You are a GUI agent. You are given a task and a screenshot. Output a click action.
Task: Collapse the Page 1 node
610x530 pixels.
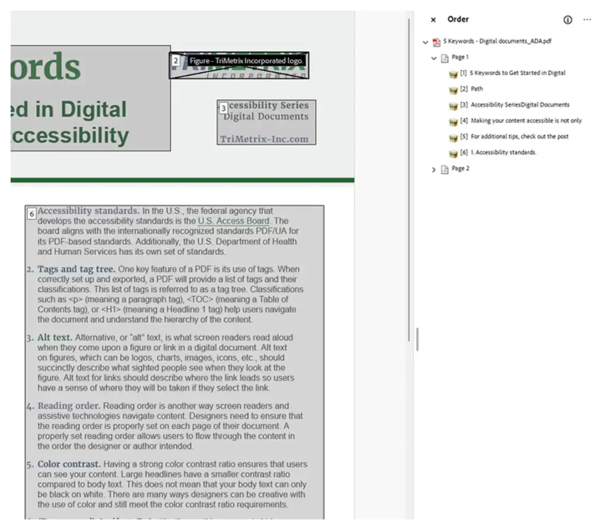[x=434, y=58]
